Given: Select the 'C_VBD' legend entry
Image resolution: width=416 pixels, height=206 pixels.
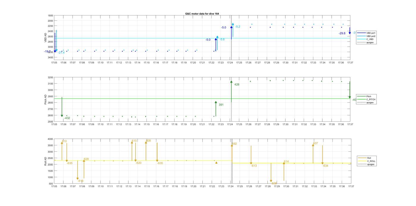Looking at the screenshot, I should tap(366, 39).
